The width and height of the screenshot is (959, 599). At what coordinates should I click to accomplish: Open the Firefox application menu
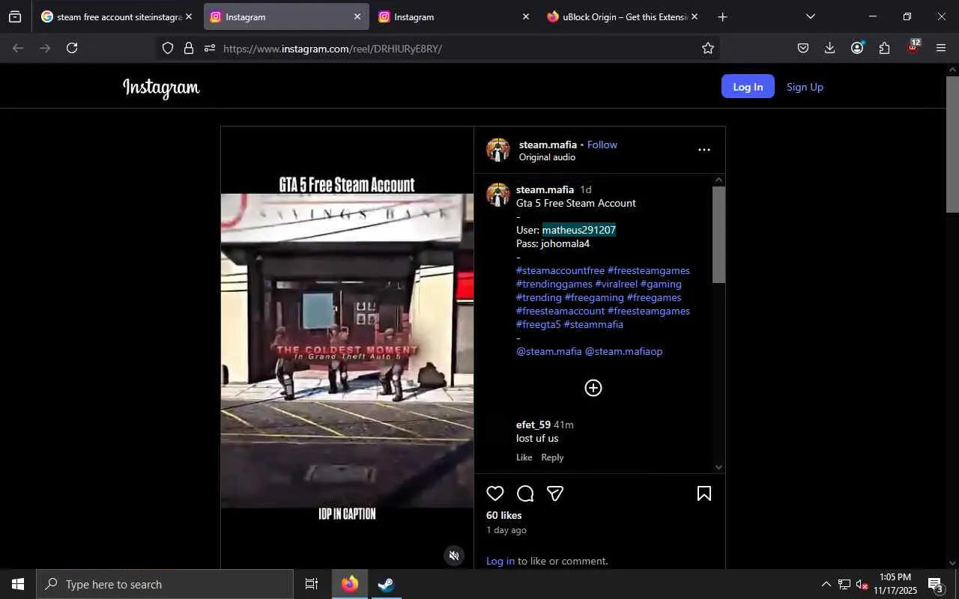[941, 48]
